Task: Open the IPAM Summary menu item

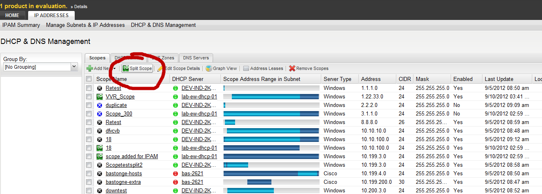Action: pyautogui.click(x=21, y=25)
